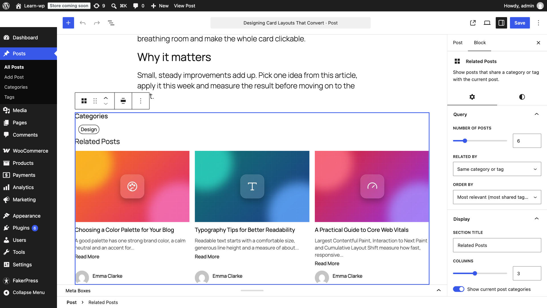Open the Appearance menu
547x308 pixels.
(28, 216)
